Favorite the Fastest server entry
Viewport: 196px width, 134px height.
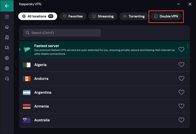[181, 50]
